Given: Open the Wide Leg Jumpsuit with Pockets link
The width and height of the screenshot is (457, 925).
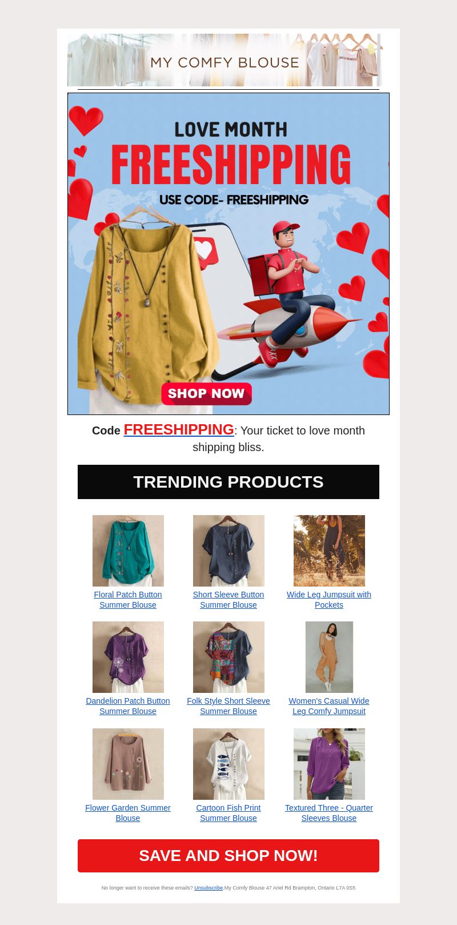Looking at the screenshot, I should click(329, 600).
